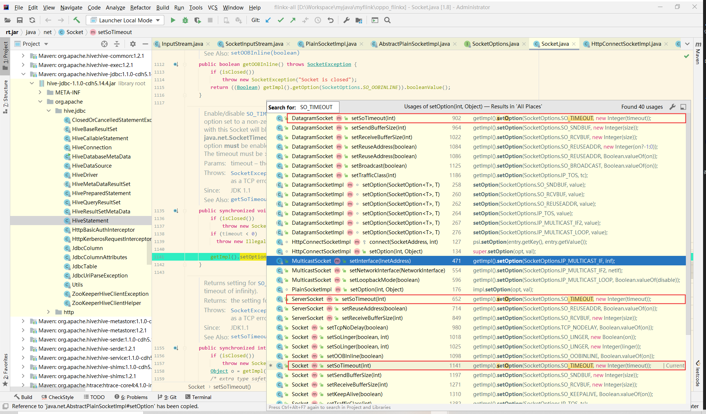Select MulticastSocket setInterface(InetAddress) usage row

pyautogui.click(x=476, y=261)
